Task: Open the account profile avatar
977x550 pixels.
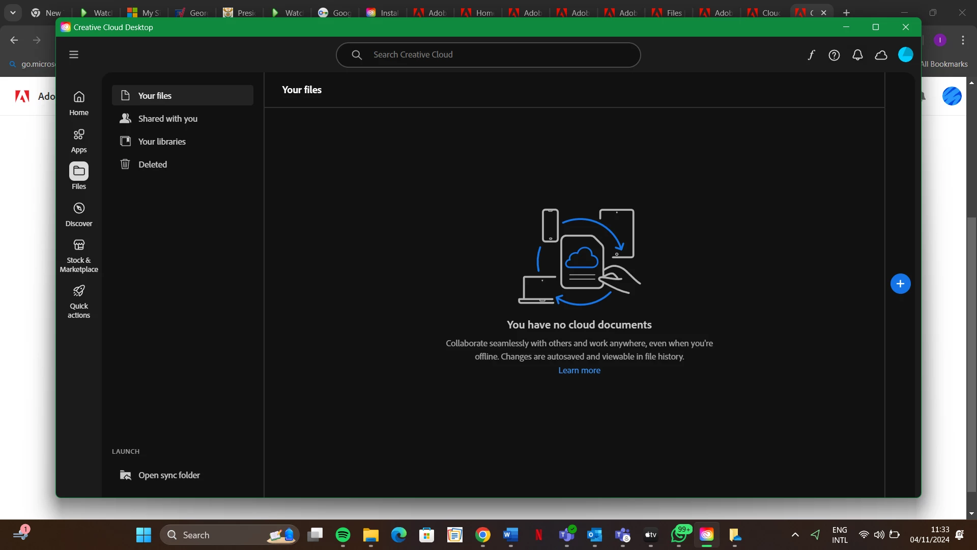Action: tap(905, 54)
